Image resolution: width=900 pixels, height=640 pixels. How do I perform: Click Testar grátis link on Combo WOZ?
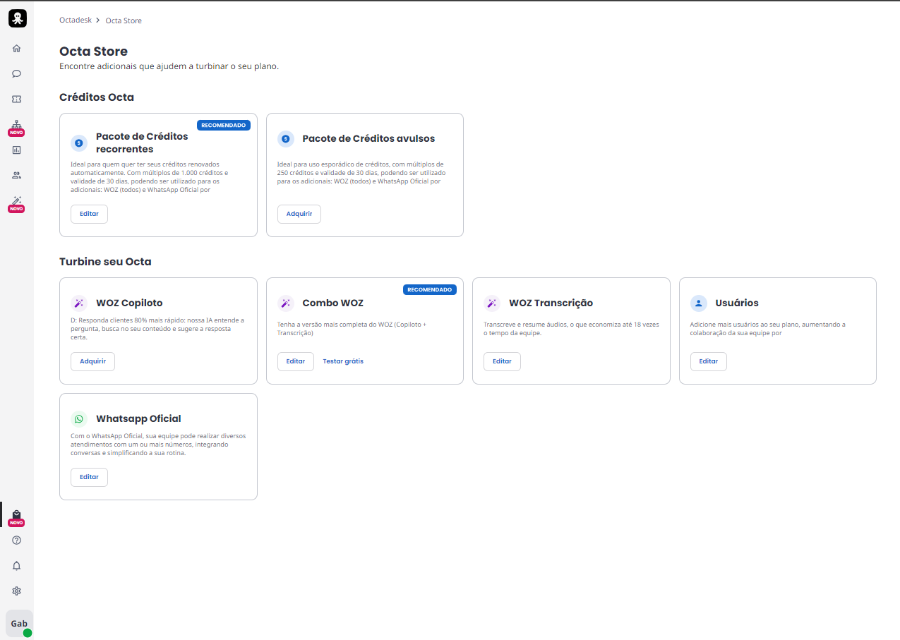click(343, 361)
